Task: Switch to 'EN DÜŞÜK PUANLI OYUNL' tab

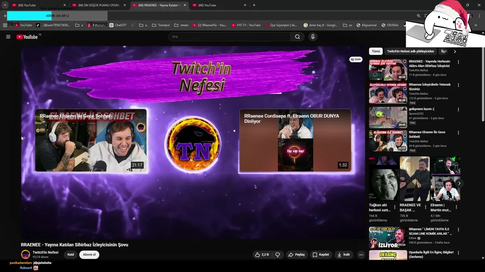Action: [x=99, y=5]
